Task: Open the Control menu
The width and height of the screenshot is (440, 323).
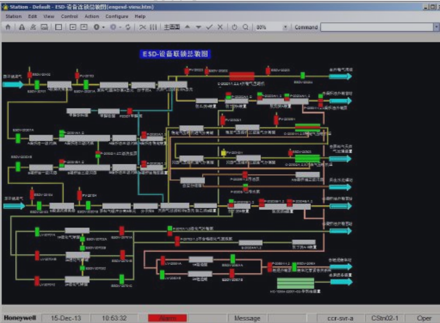Action: [x=69, y=17]
